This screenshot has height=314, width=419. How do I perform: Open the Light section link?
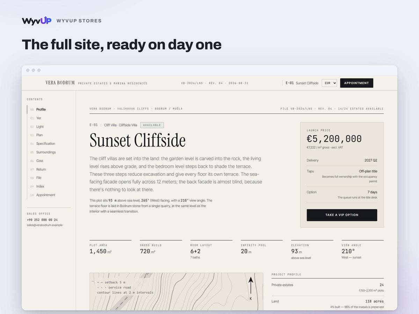point(40,127)
